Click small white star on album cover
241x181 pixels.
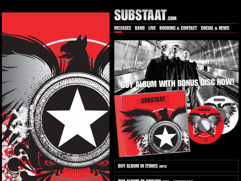pos(165,137)
